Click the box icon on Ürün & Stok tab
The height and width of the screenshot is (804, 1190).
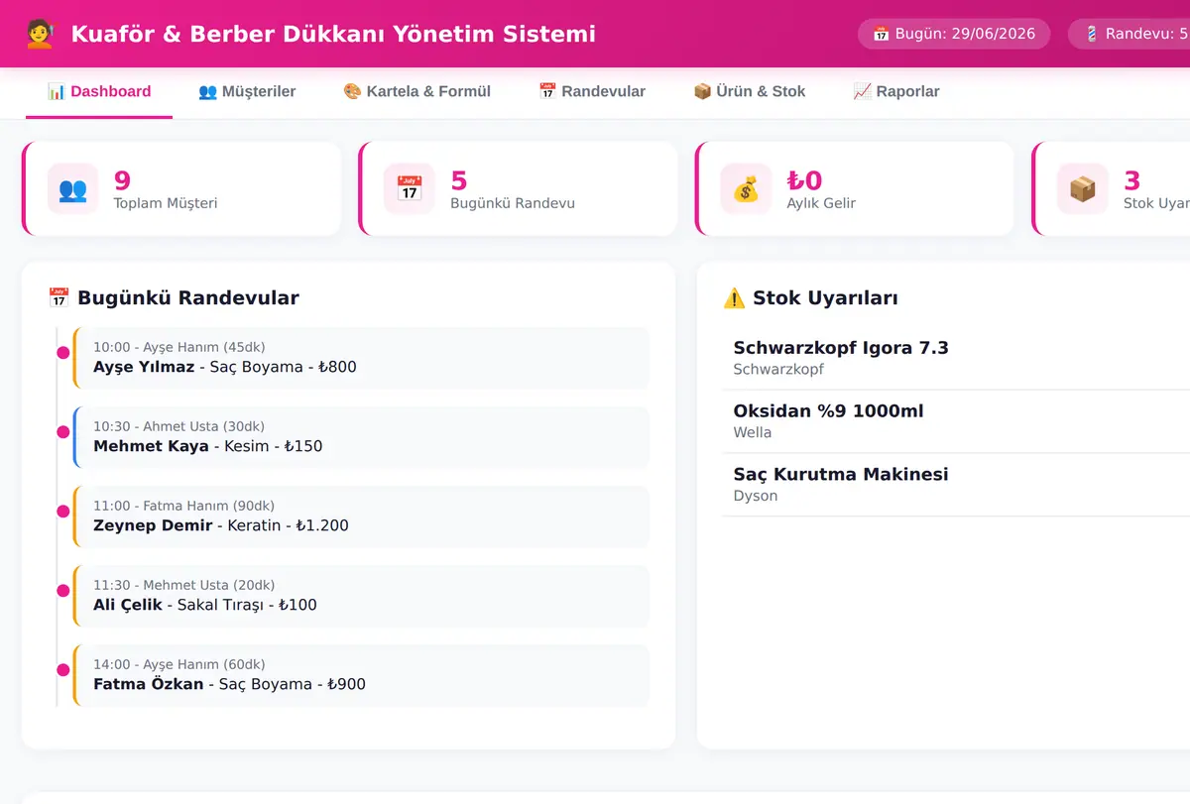(x=702, y=91)
